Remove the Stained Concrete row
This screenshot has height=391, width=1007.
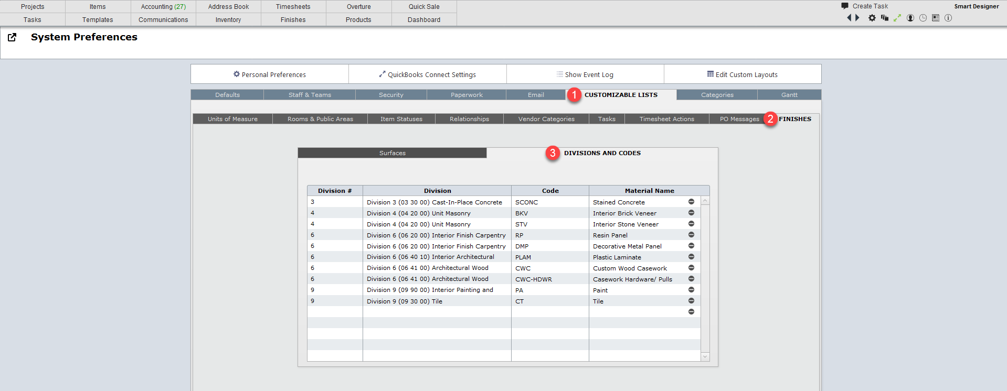tap(691, 202)
